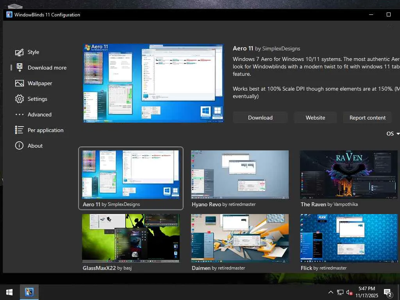Minimize the WindowBlinds Configuration window
This screenshot has height=300, width=400.
pyautogui.click(x=371, y=14)
